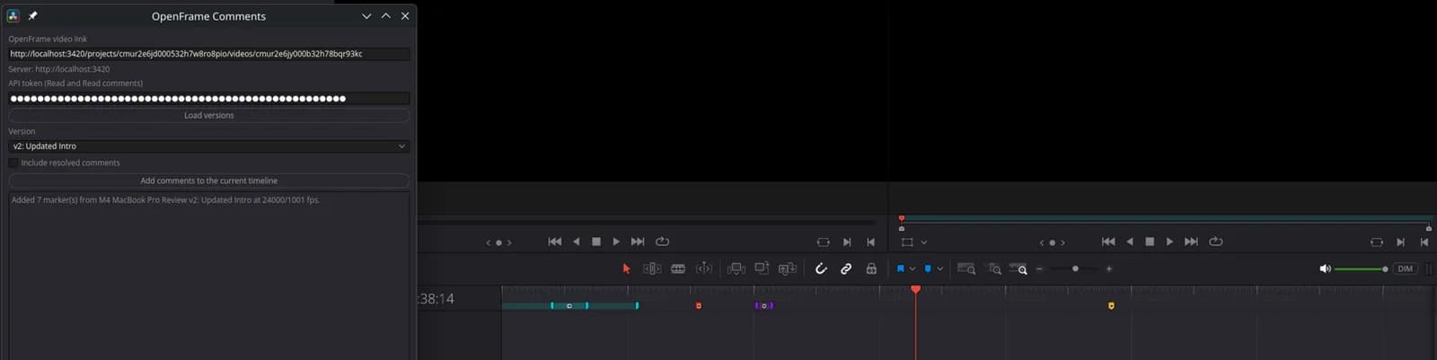Click the 38:14 timecode display
Viewport: 1437px width, 360px height.
436,299
